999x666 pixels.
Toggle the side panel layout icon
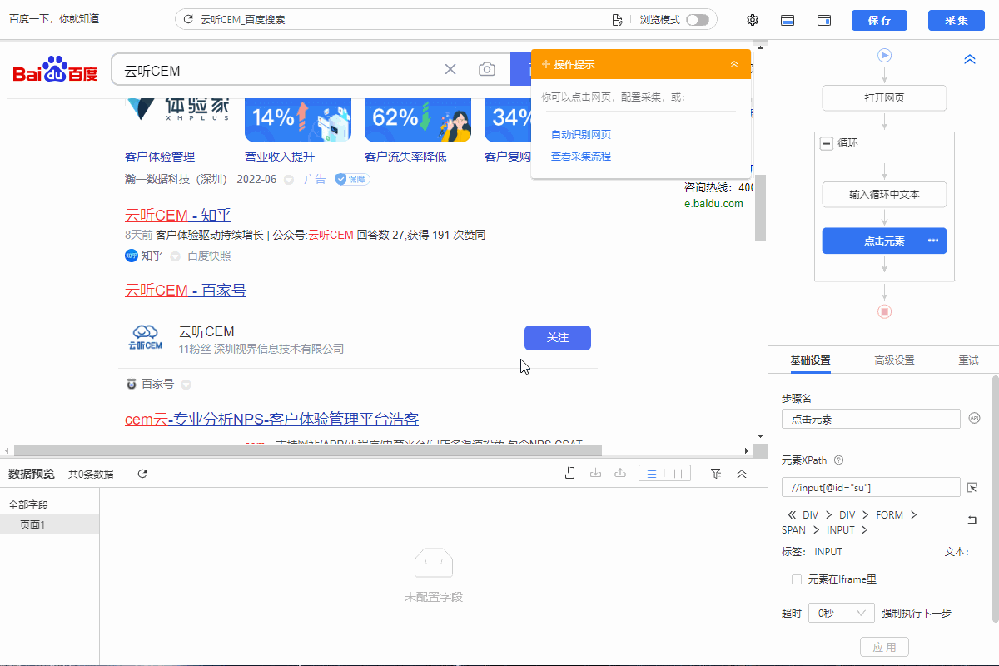(825, 20)
